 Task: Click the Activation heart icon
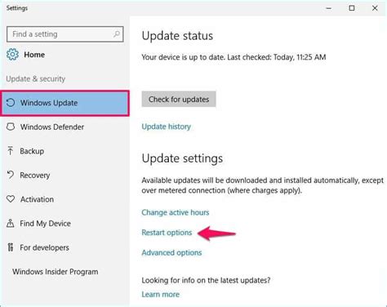(x=11, y=199)
